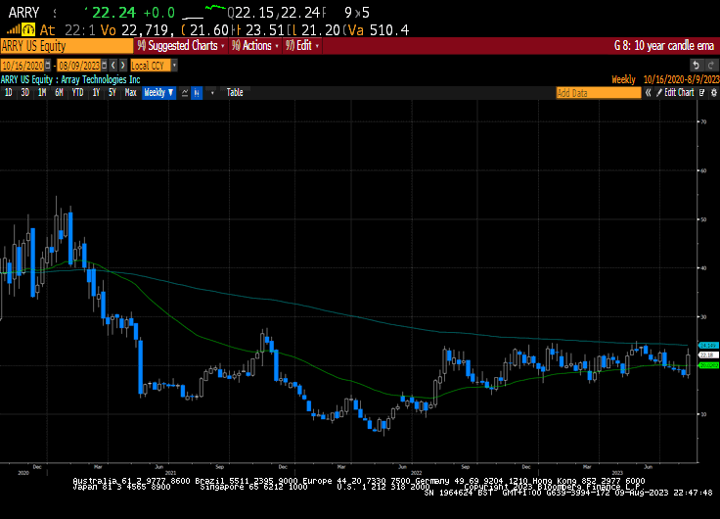Click the 40 label on the price axis
The height and width of the screenshot is (519, 720).
(703, 268)
